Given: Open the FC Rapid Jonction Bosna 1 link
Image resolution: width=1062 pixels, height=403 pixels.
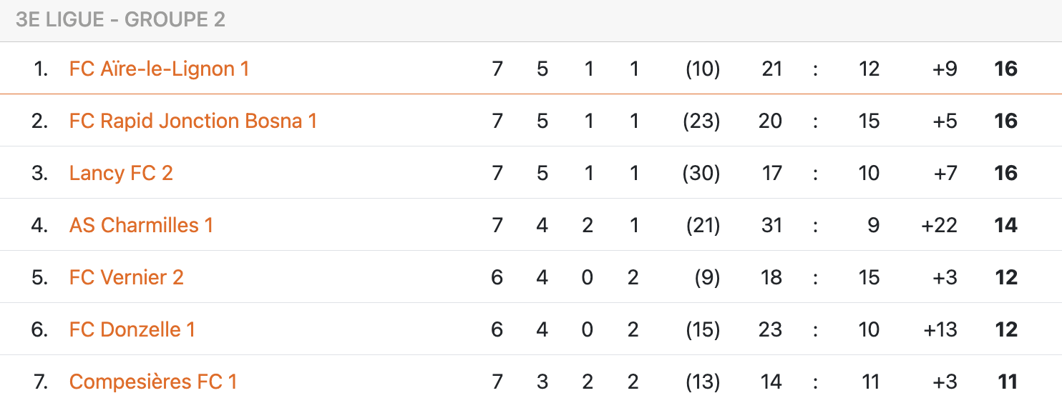Looking at the screenshot, I should click(x=193, y=121).
